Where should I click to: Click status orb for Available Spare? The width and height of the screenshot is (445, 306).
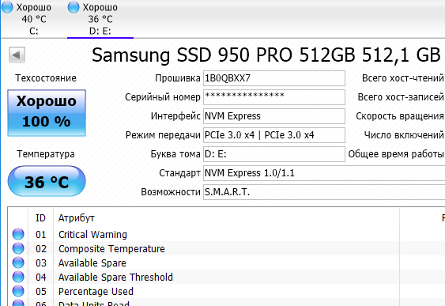18,263
